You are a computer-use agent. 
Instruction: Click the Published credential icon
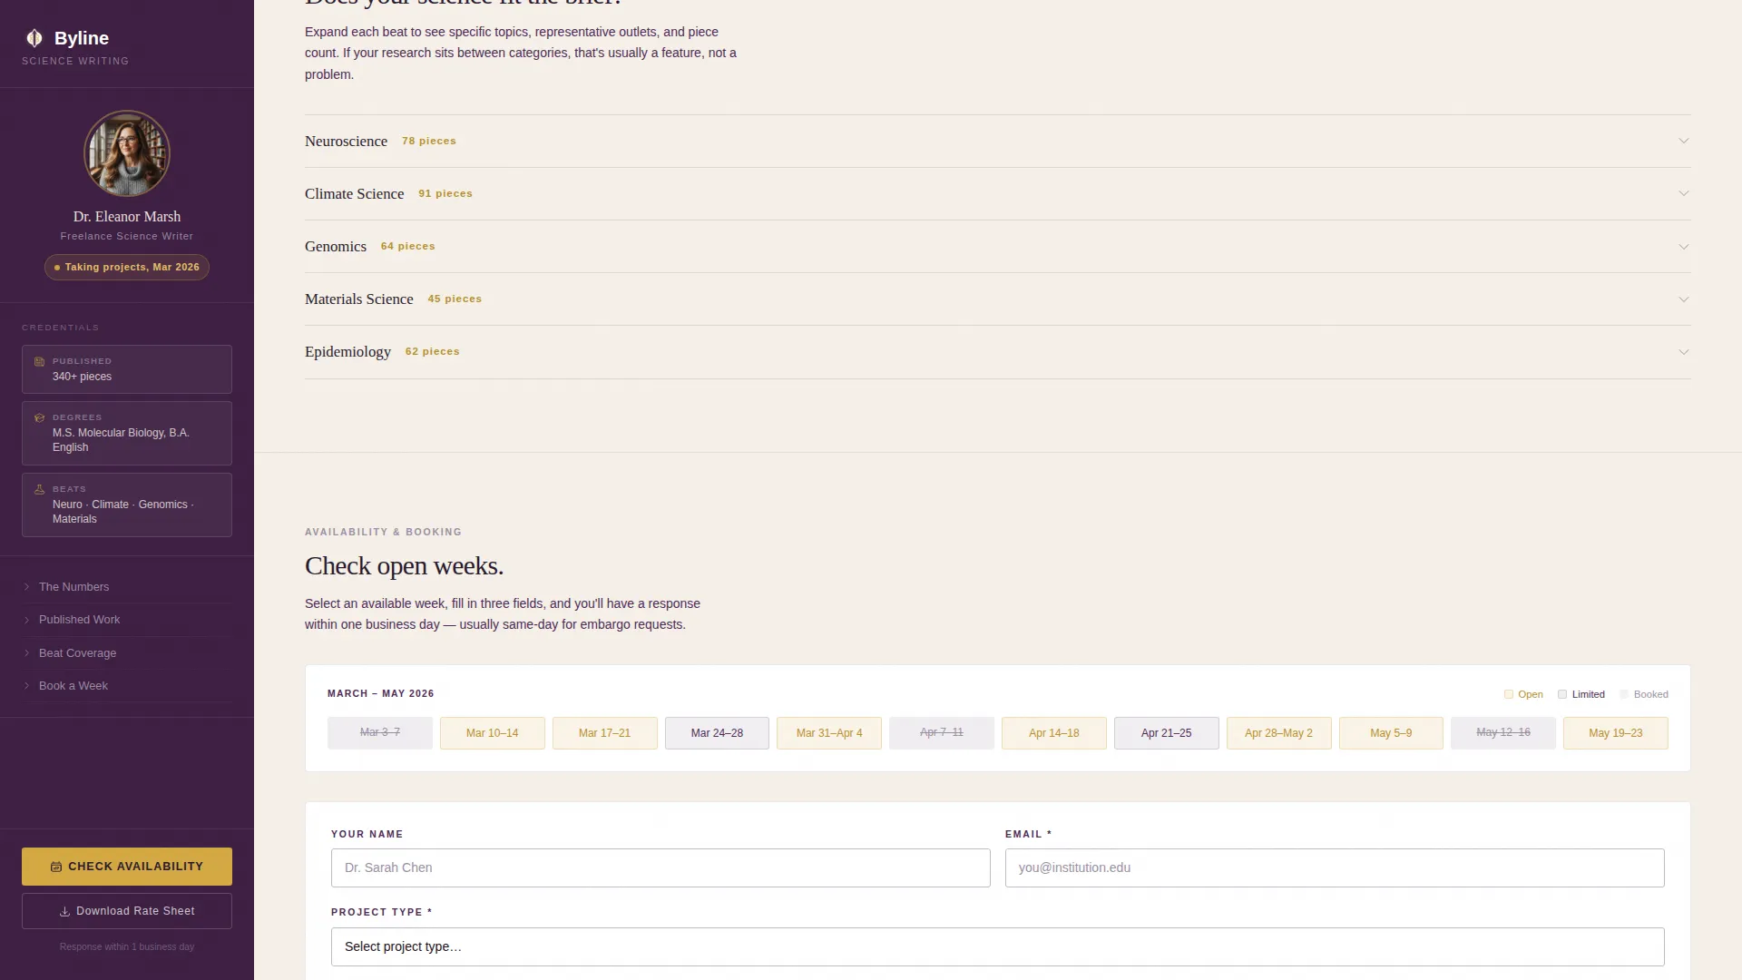pyautogui.click(x=39, y=361)
